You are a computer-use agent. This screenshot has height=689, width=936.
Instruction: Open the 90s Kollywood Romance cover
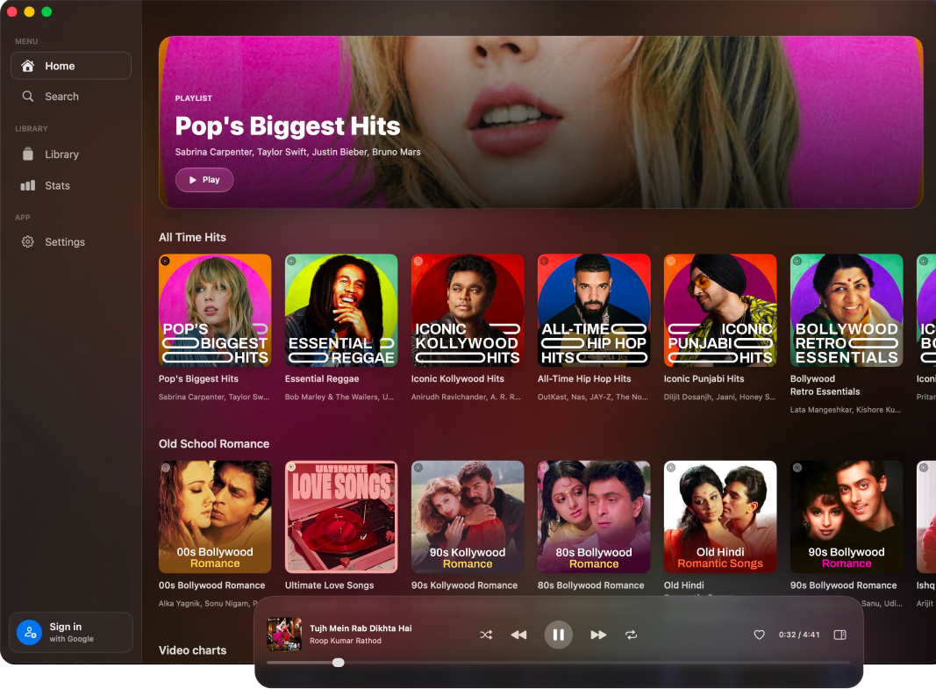[x=468, y=517]
